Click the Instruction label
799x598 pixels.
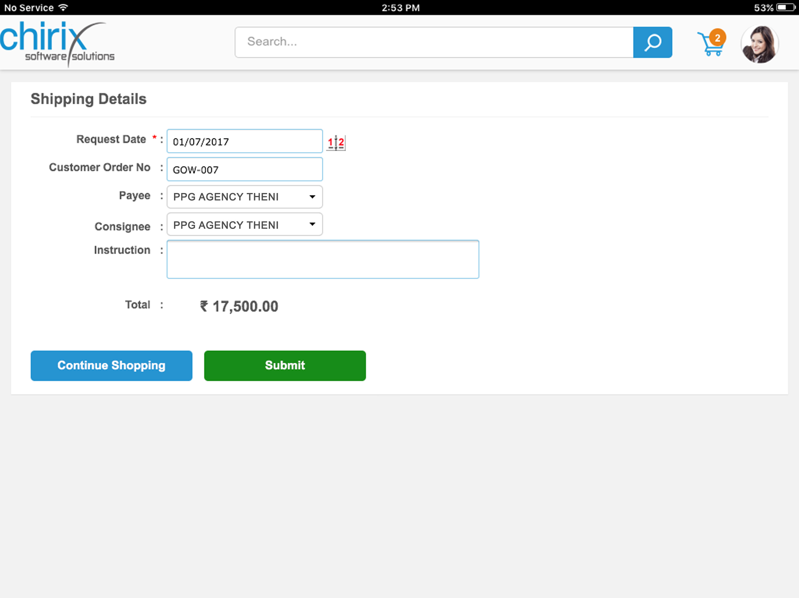tap(122, 250)
